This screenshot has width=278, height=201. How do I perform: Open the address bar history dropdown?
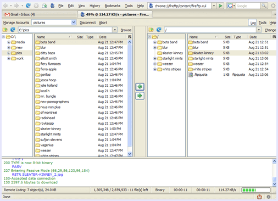(x=214, y=6)
